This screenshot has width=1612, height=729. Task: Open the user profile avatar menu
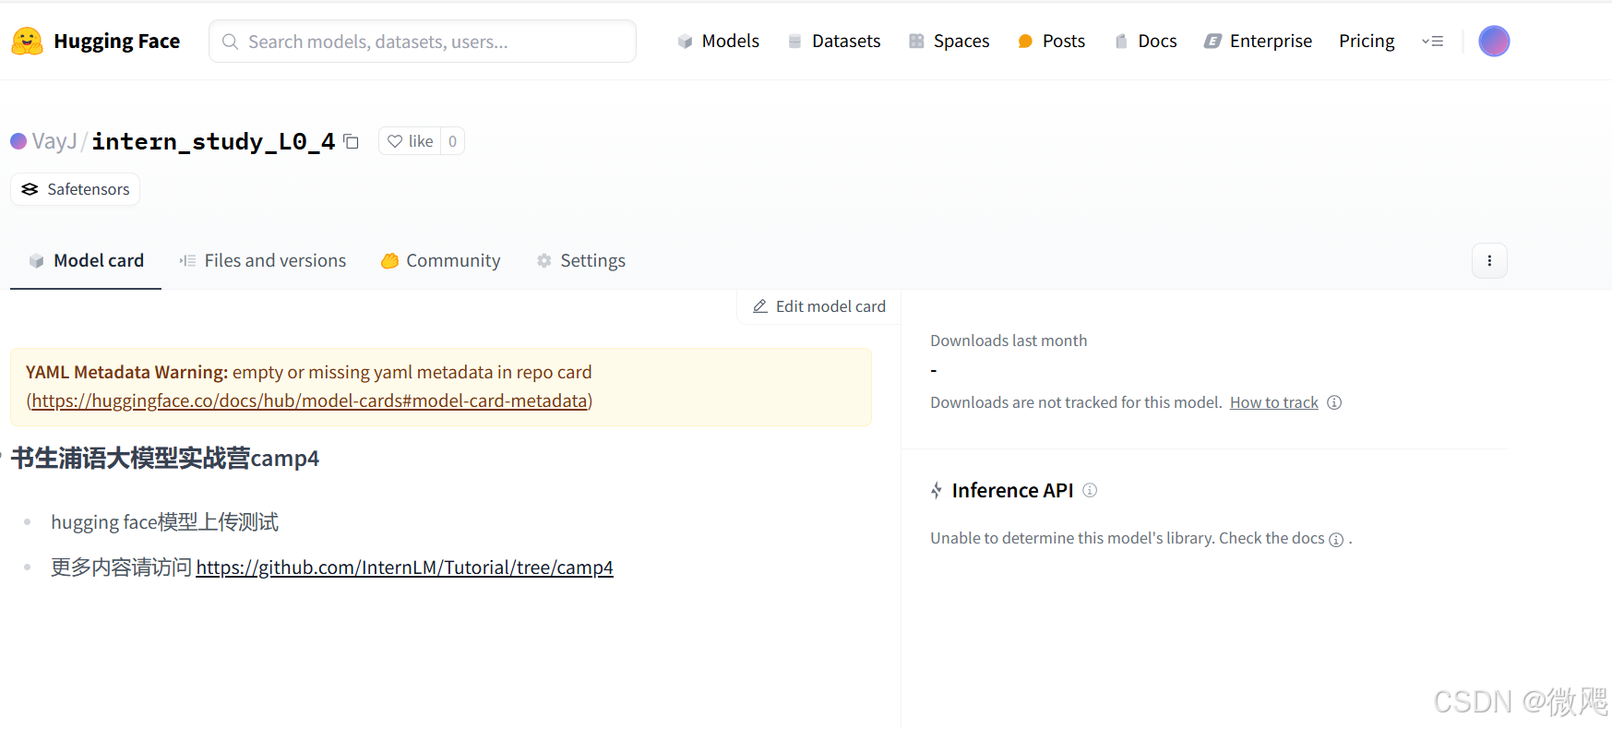pos(1494,42)
